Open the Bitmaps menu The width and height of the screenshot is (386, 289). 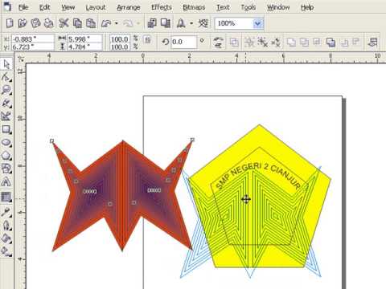point(194,7)
